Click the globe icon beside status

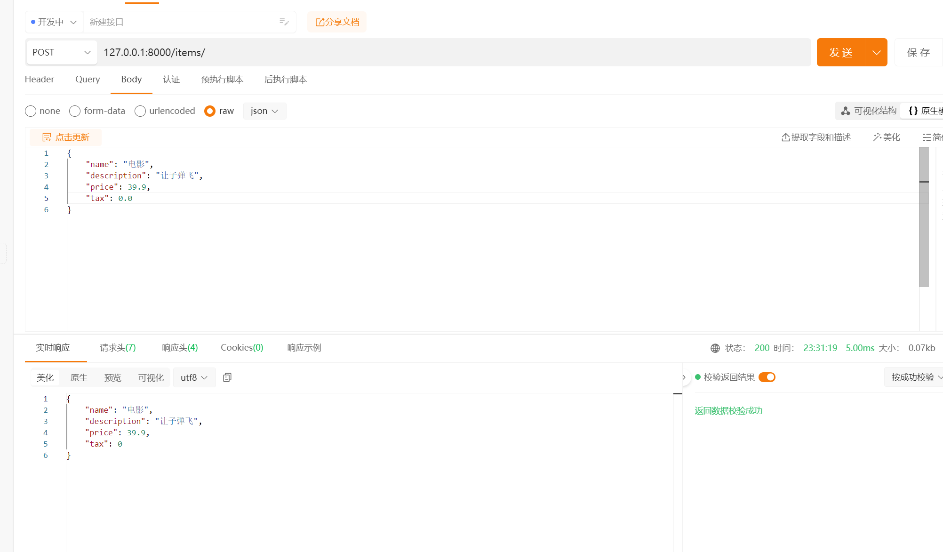[715, 348]
